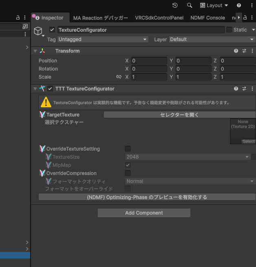
Task: Open second kebab menu in left panel
Action: (x=25, y=34)
